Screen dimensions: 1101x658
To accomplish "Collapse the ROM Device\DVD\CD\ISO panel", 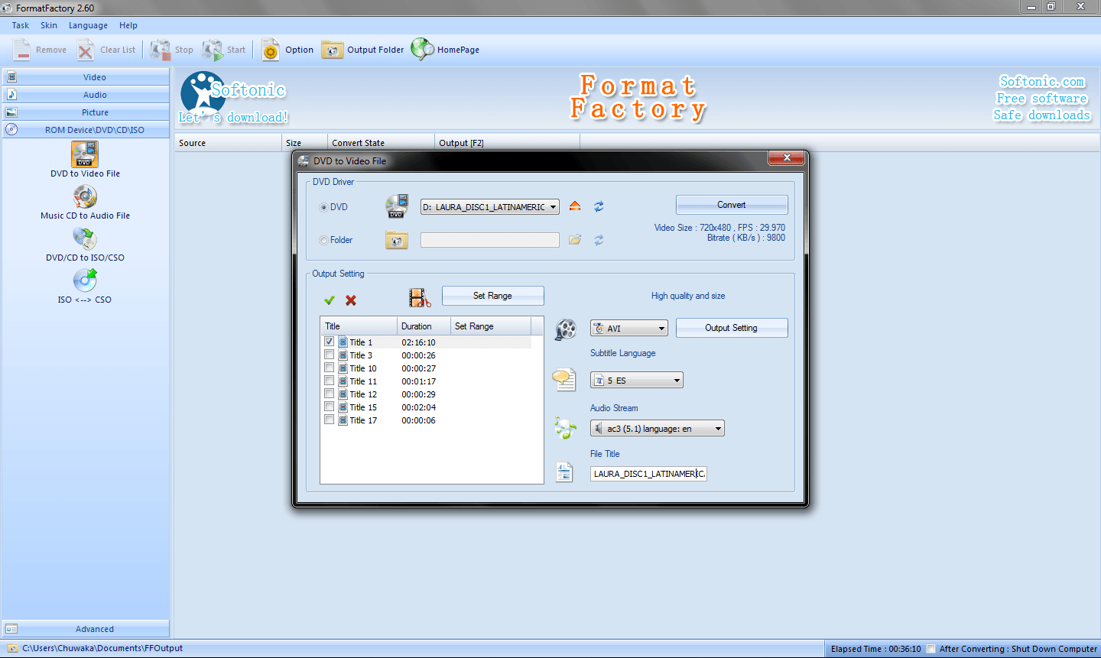I will (86, 130).
